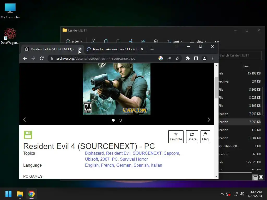Open a new Chrome tab
The height and width of the screenshot is (200, 267).
[x=152, y=49]
